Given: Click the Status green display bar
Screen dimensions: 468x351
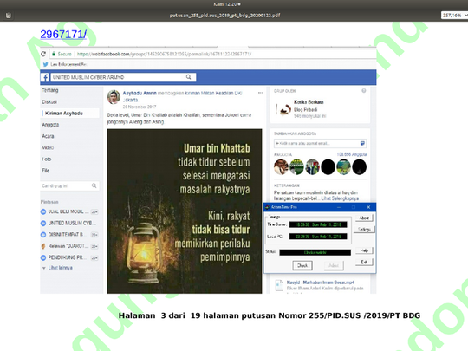Looking at the screenshot, I should click(x=315, y=252).
